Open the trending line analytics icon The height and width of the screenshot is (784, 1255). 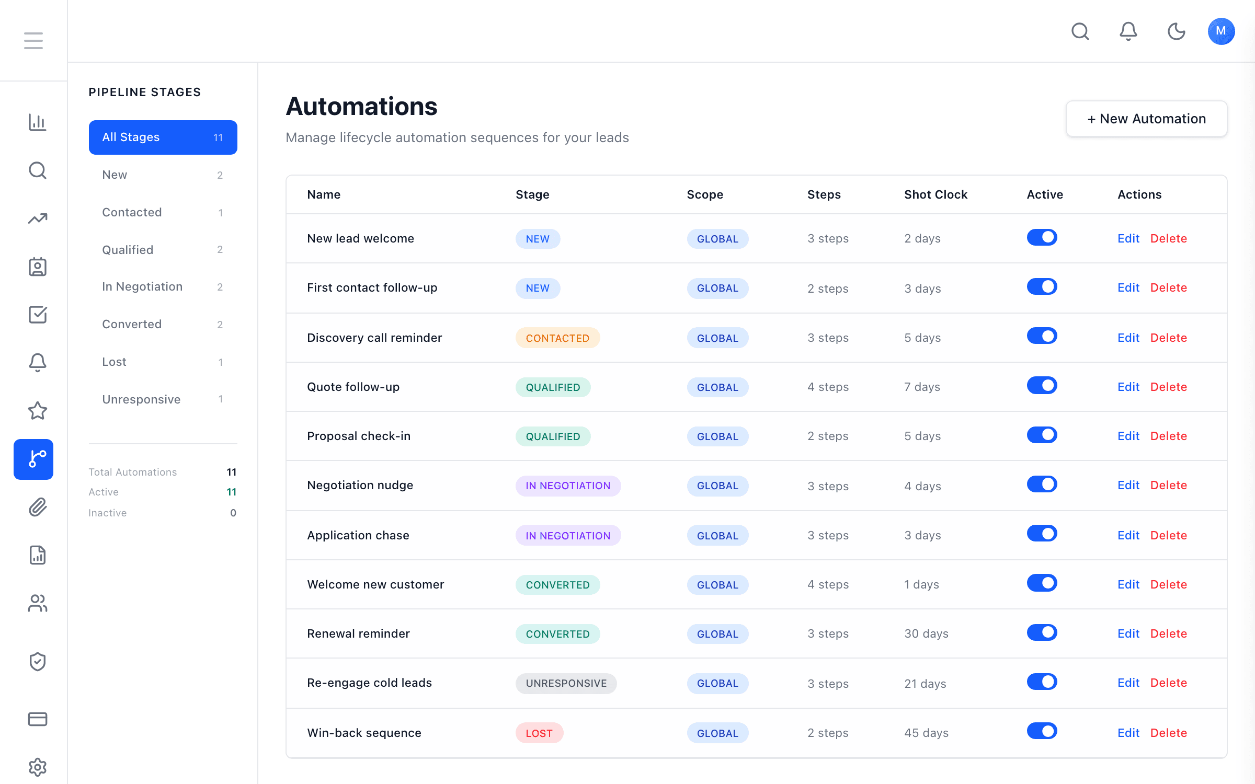point(37,218)
